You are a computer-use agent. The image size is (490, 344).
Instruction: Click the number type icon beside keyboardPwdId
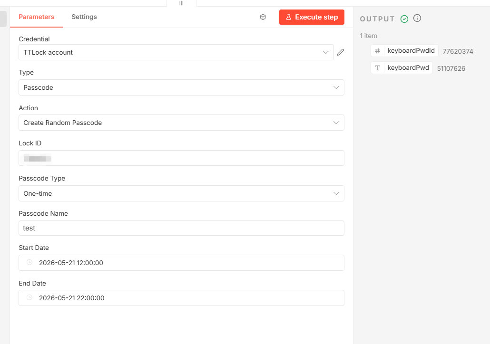click(x=378, y=50)
